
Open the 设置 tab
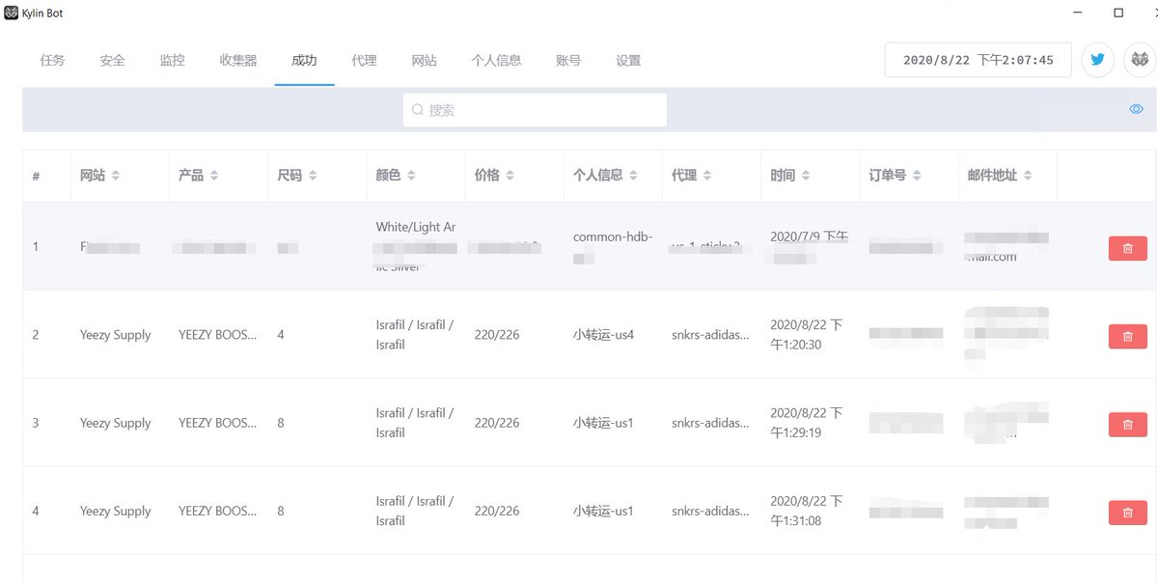point(628,60)
